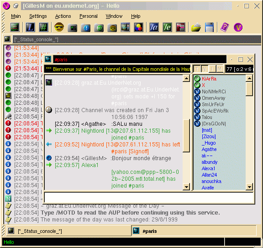Click the @ icon next to KiArRa
The image size is (263, 248).
click(197, 79)
